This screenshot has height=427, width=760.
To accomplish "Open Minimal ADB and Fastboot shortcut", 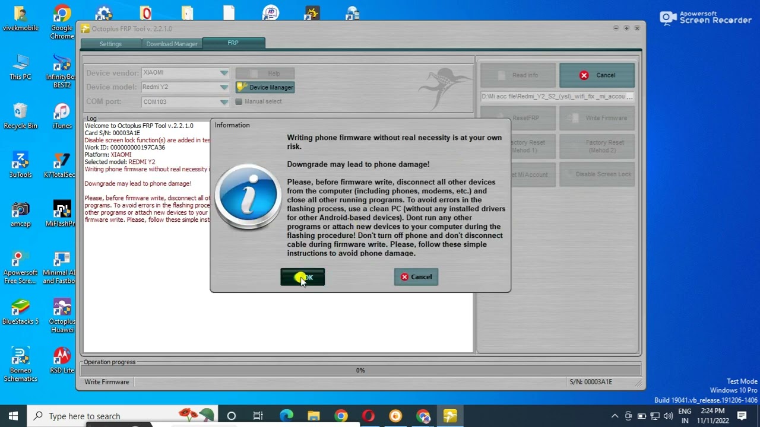I will pyautogui.click(x=59, y=267).
